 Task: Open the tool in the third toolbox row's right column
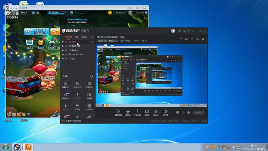pyautogui.click(x=89, y=107)
